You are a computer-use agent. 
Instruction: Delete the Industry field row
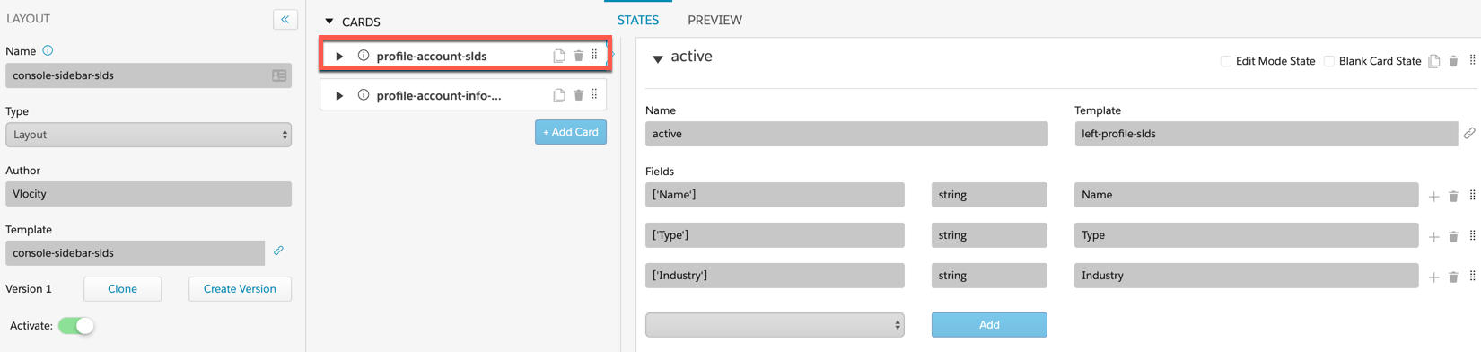click(x=1454, y=277)
